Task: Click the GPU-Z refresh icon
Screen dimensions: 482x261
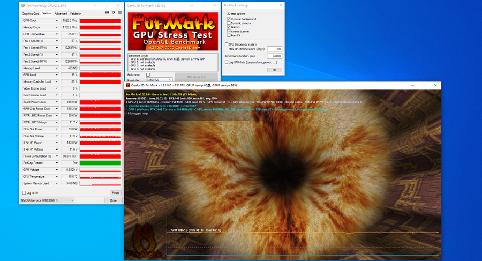Action: [x=113, y=13]
